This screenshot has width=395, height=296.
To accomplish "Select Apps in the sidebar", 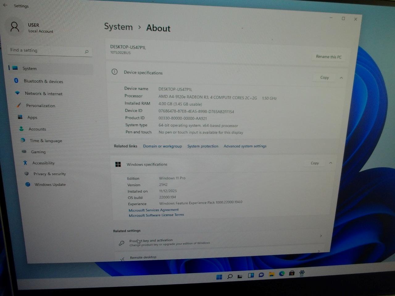I will (x=32, y=117).
